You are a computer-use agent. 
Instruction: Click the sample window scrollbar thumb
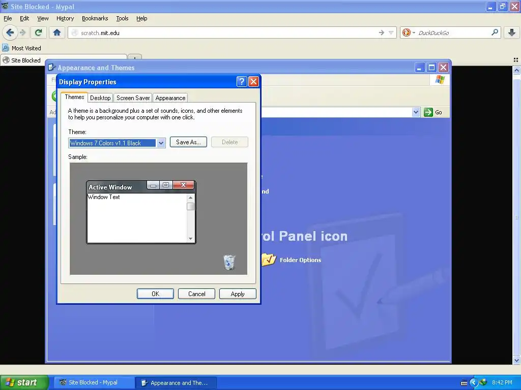(190, 206)
